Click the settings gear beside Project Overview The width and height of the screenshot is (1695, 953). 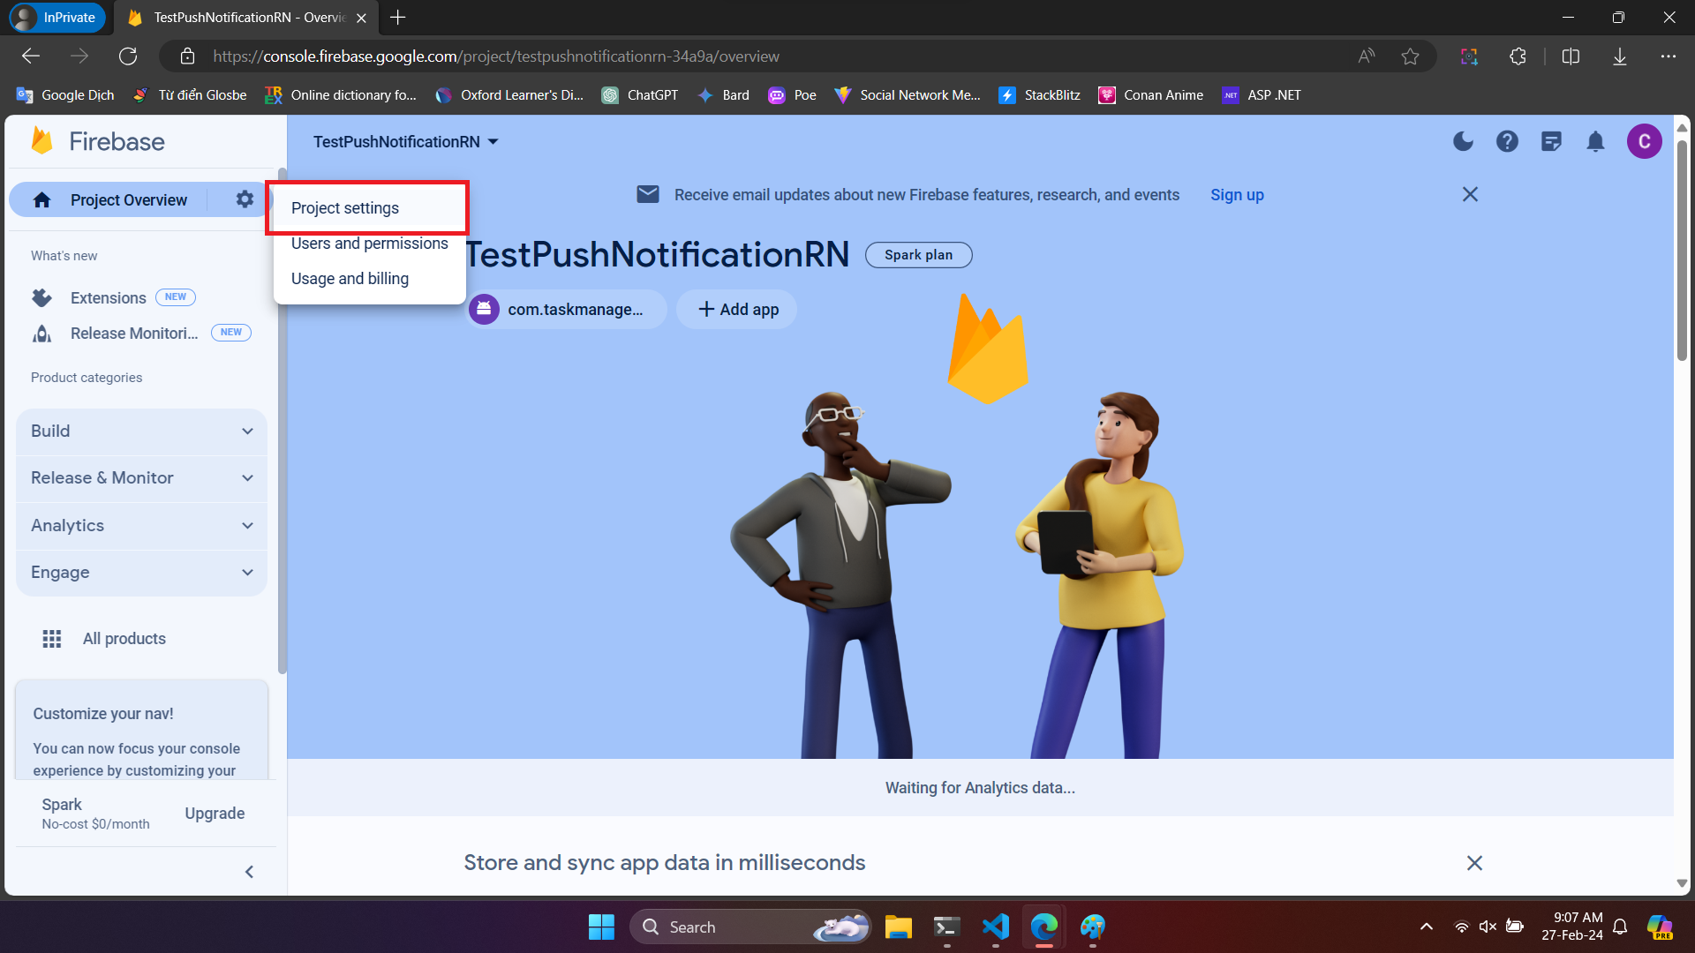pos(245,199)
